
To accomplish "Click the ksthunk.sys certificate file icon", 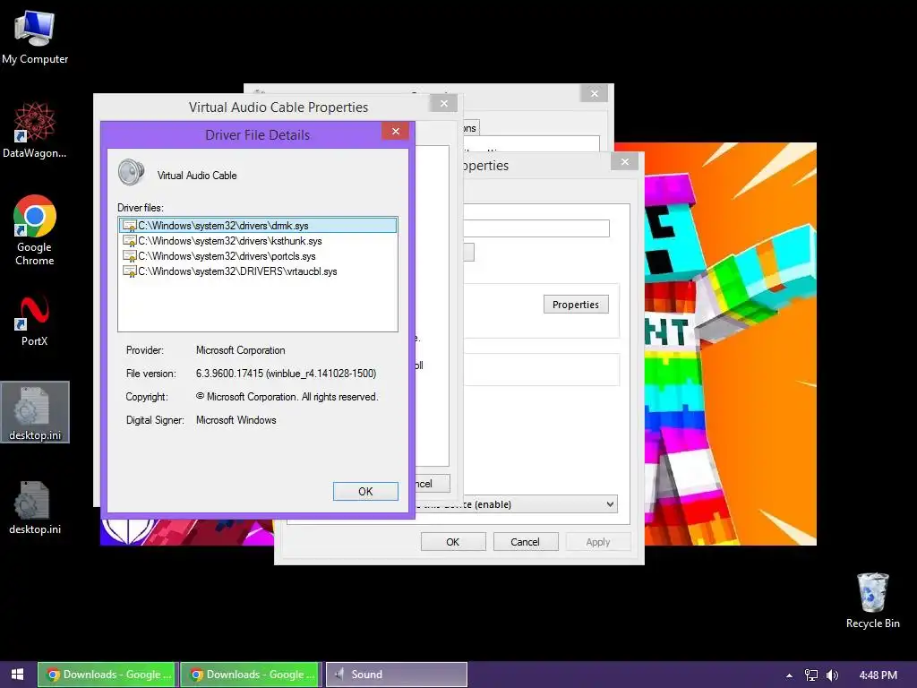I will (129, 241).
